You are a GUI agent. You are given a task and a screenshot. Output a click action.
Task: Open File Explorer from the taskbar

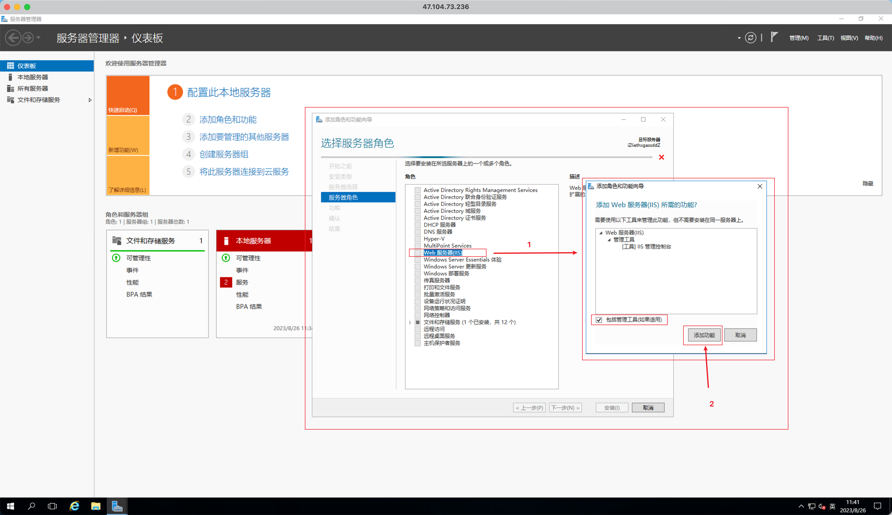point(95,506)
